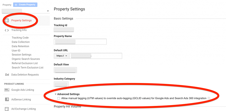Screen dimensions: 226x111
Task: Open the https:// protocol dropdown
Action: 62,56
